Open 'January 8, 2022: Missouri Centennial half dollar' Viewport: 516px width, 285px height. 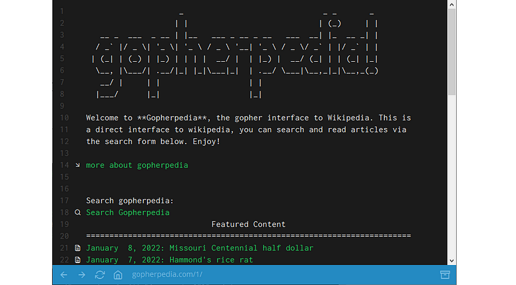coord(200,248)
